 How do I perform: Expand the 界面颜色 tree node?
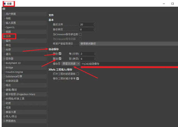(x=4, y=121)
